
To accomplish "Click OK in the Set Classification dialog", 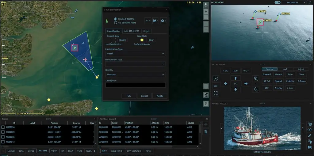I will pos(129,96).
